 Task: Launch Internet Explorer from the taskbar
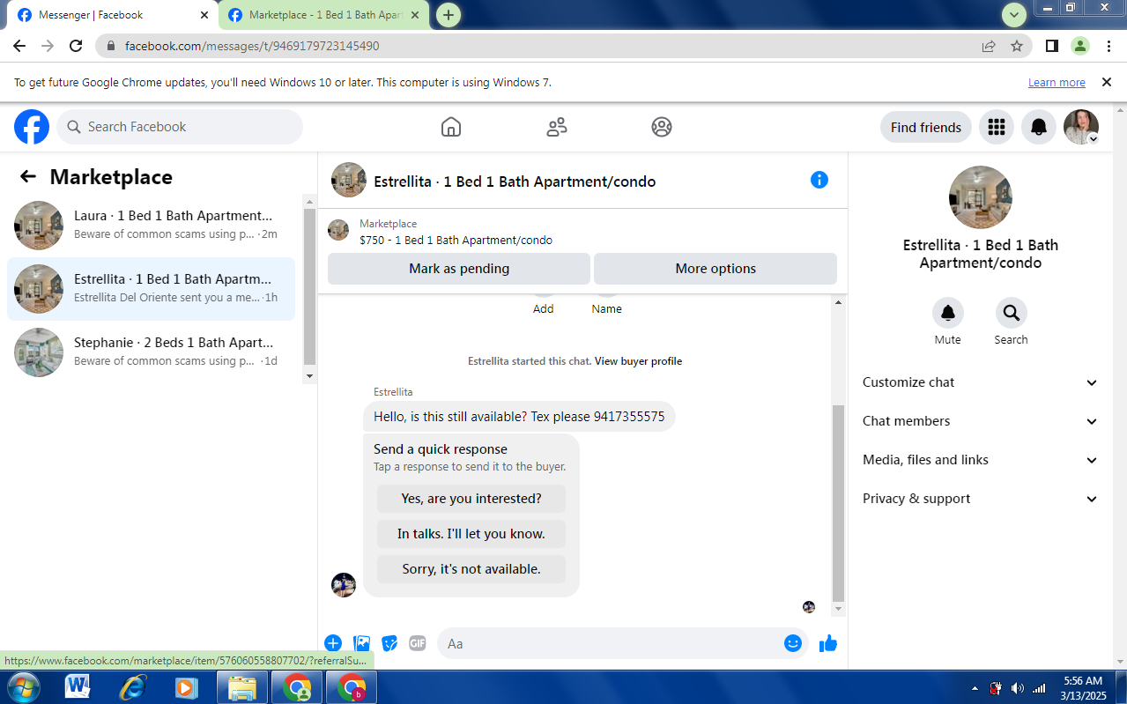click(132, 687)
